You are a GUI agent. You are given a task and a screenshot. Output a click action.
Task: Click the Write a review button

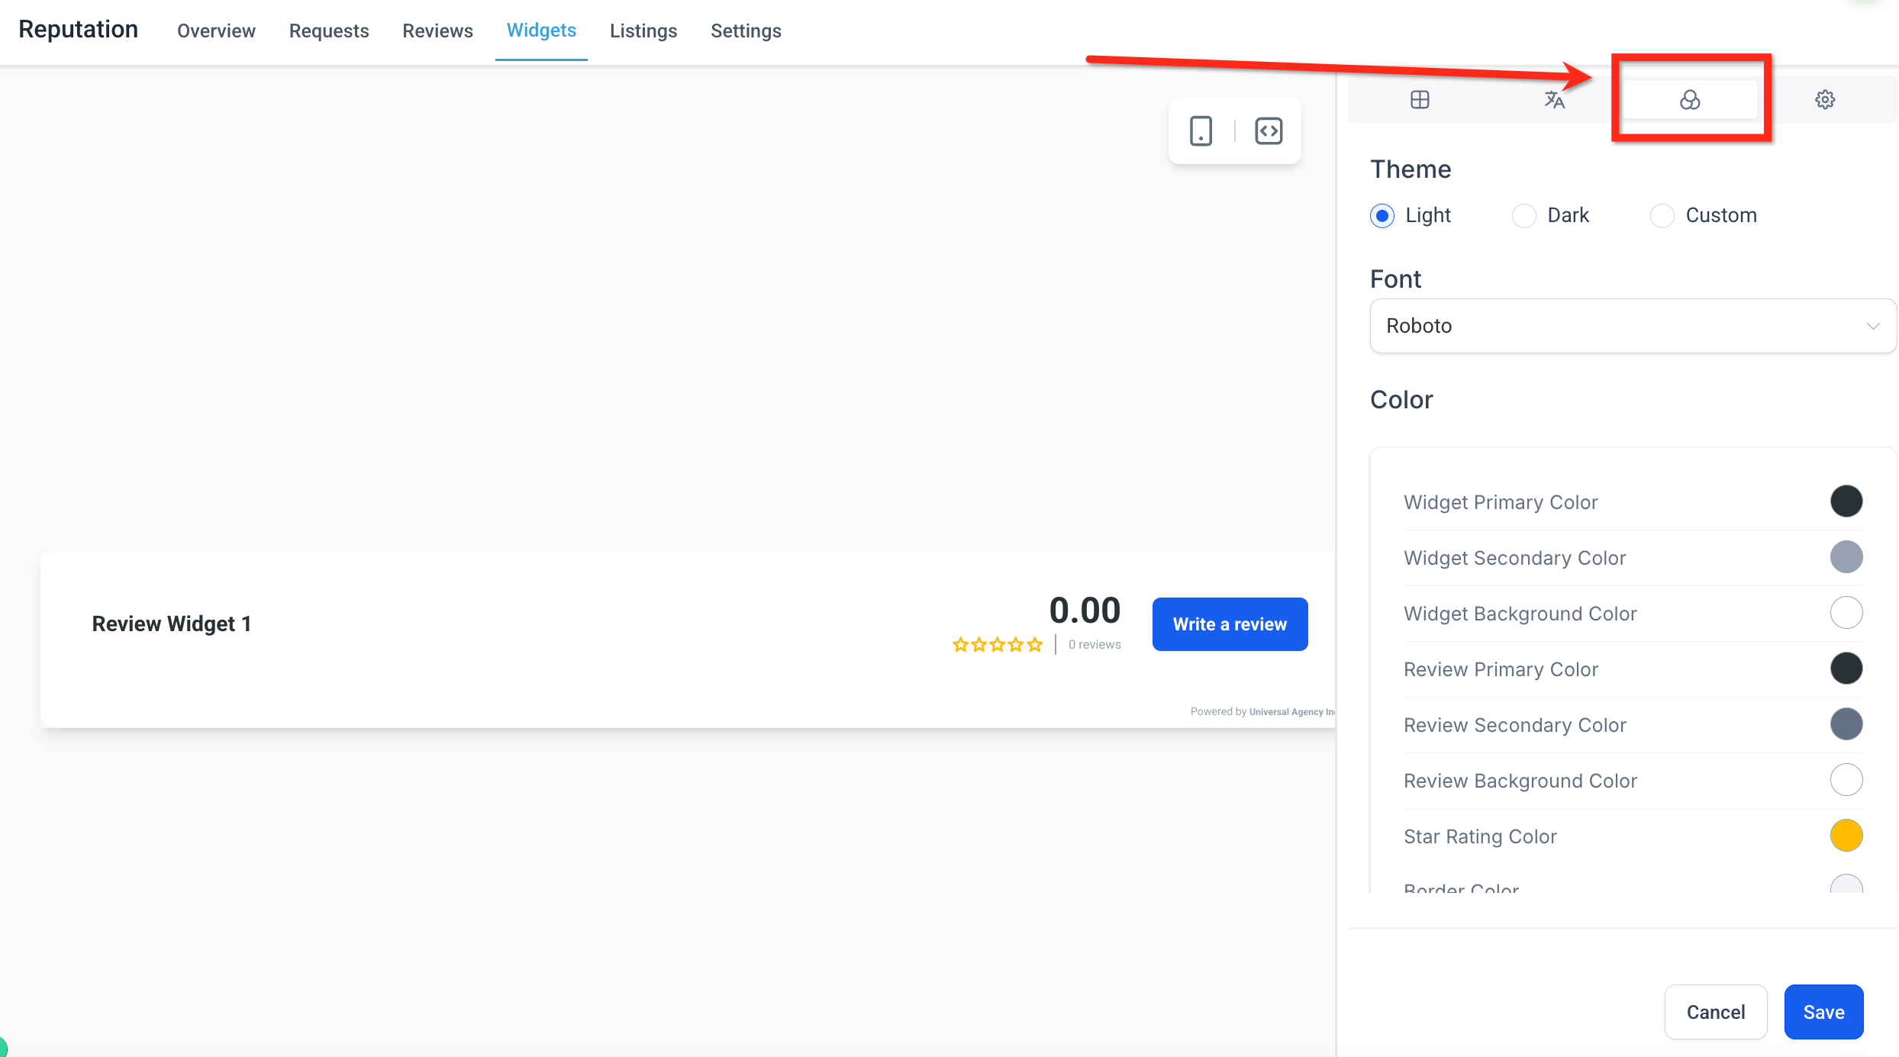pos(1230,624)
